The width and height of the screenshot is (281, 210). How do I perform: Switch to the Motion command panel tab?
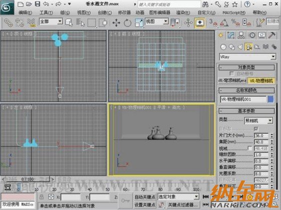(252, 35)
